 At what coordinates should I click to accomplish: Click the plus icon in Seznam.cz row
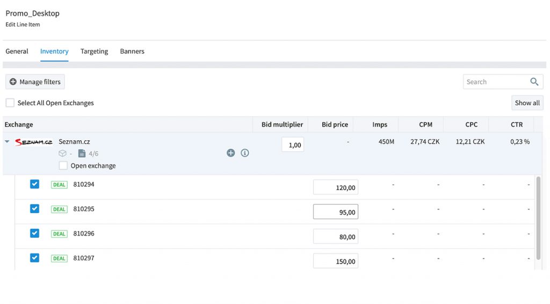(230, 153)
